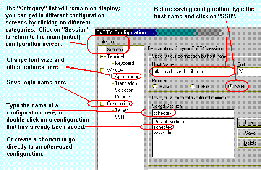Image resolution: width=261 pixels, height=170 pixels.
Task: Click the Load button
Action: pos(249,123)
